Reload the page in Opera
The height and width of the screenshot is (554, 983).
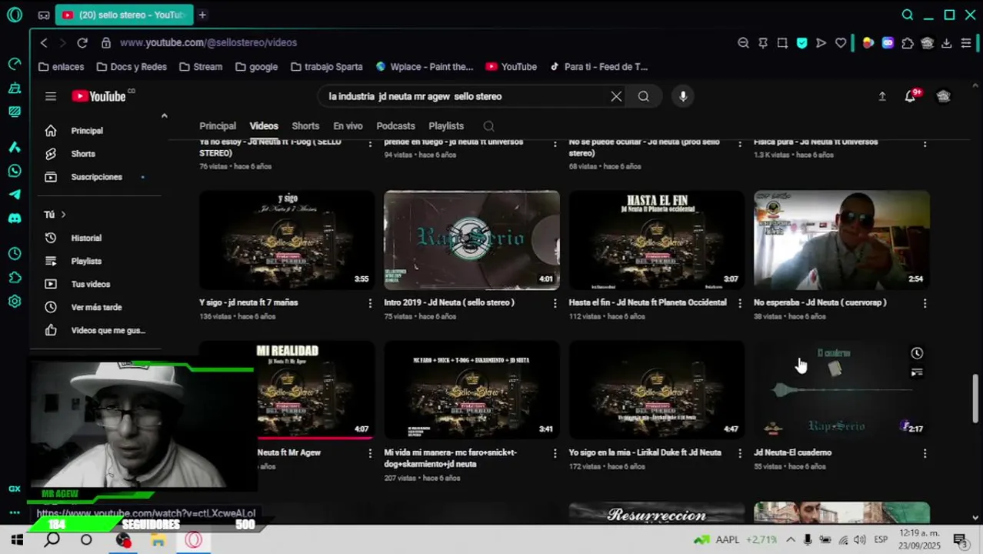tap(82, 43)
